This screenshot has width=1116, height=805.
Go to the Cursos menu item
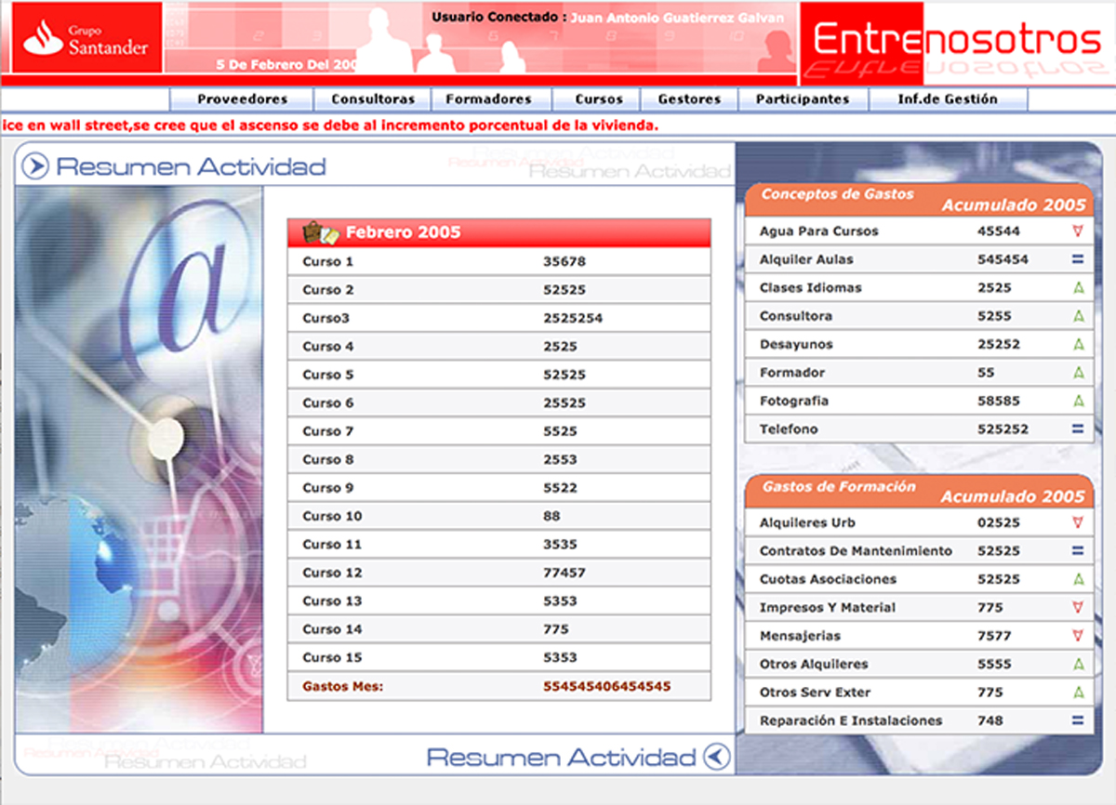pyautogui.click(x=593, y=99)
